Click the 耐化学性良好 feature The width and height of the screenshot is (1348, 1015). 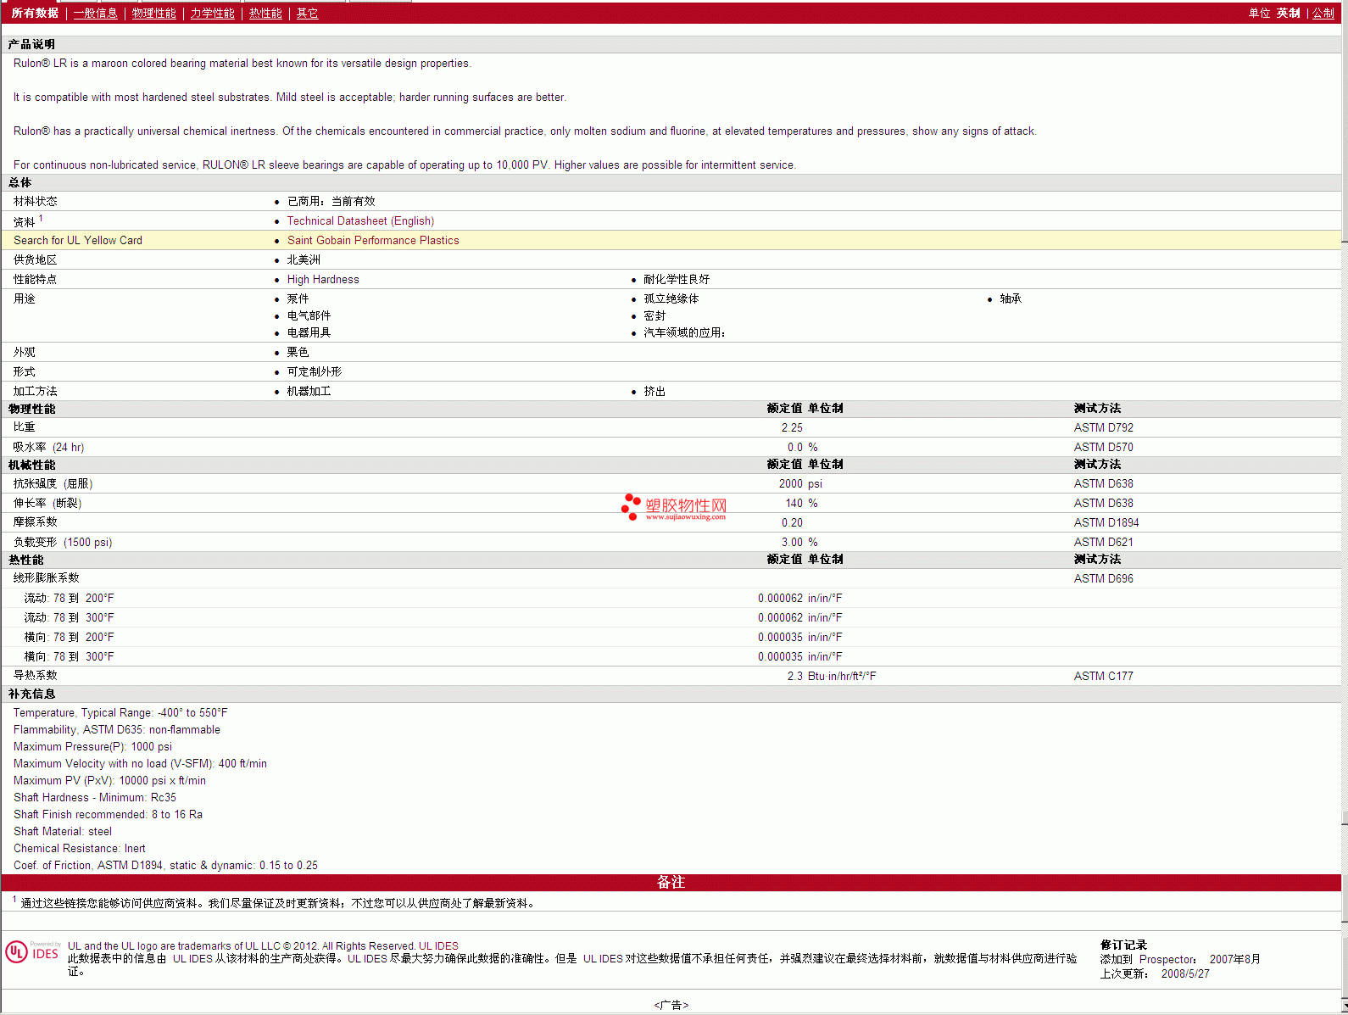(x=677, y=279)
